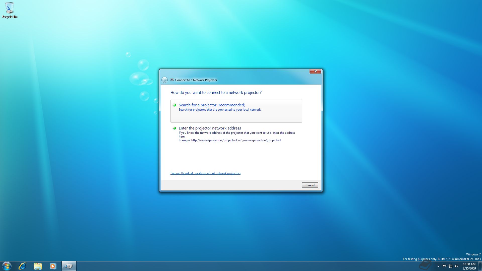Click the Connect to a Network Projector title text

pos(196,80)
